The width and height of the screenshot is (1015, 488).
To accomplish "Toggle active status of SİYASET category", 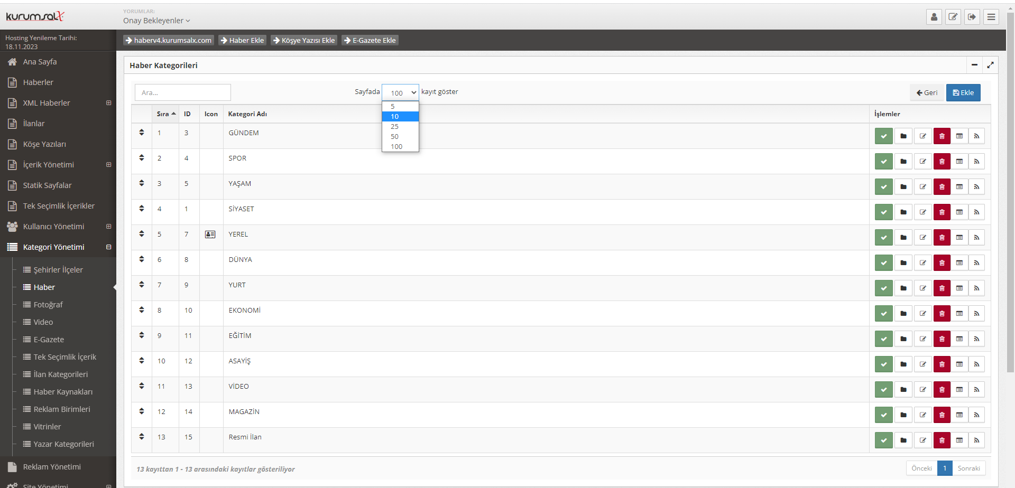I will (x=884, y=212).
